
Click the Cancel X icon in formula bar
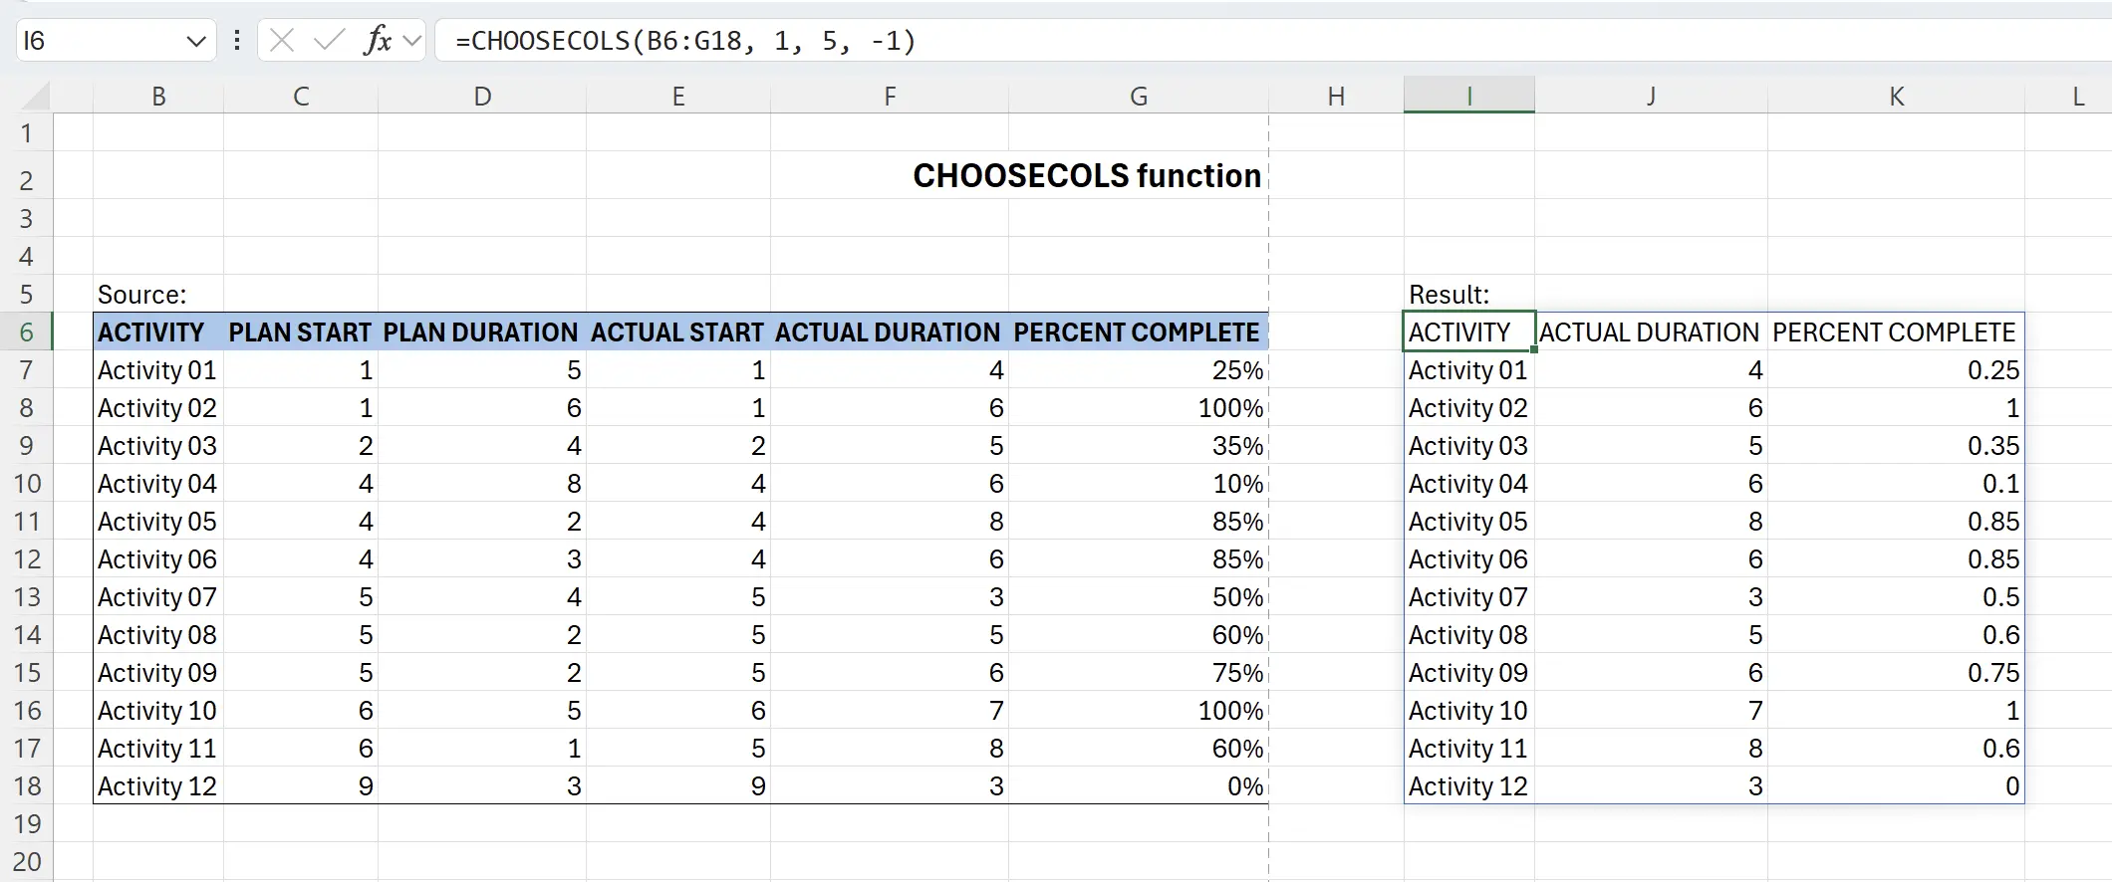tap(282, 41)
